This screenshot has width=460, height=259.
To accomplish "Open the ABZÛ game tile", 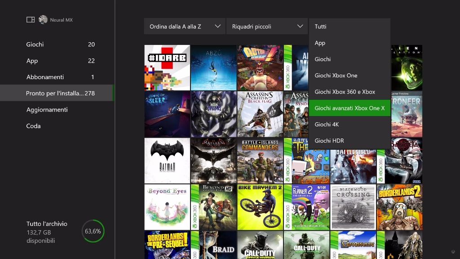I will point(213,67).
